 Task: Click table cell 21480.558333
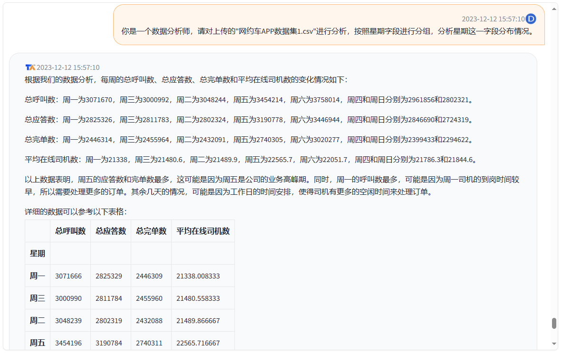pos(203,298)
